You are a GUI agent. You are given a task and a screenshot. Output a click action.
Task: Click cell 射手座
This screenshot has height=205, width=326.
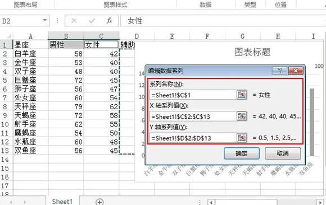[x=30, y=124]
